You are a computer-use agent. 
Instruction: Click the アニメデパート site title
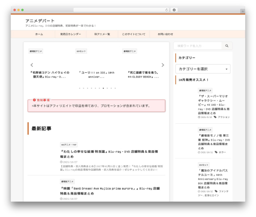coord(40,21)
